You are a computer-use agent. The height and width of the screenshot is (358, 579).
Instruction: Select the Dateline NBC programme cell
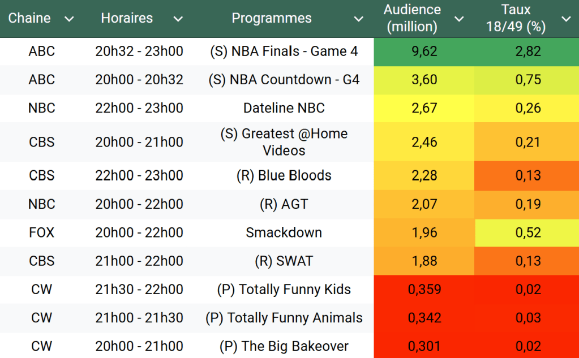pos(284,108)
